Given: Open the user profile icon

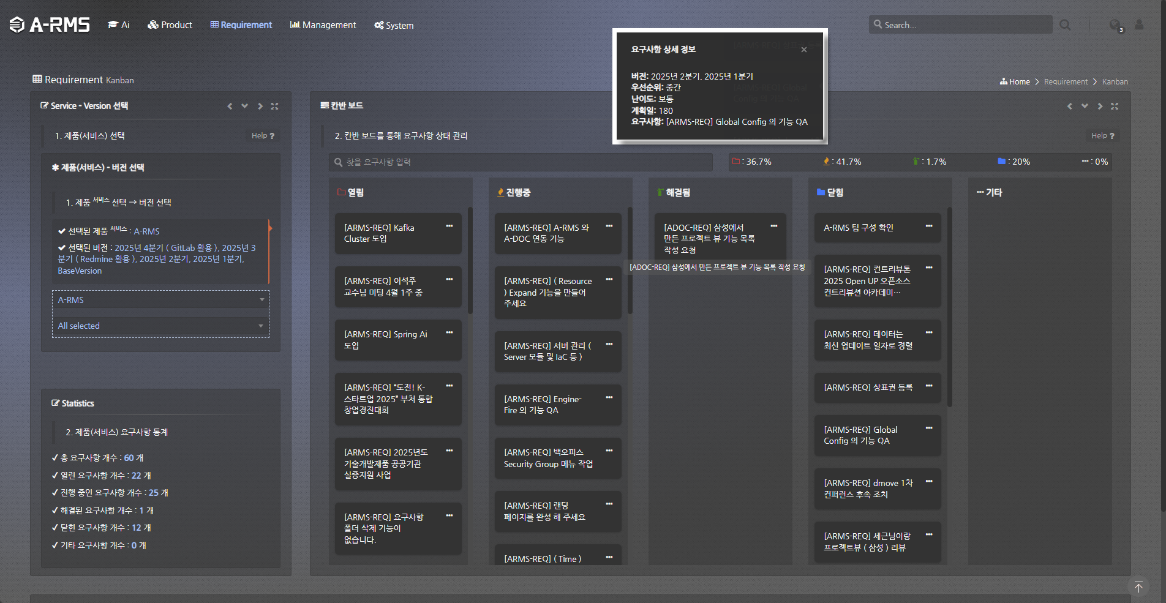Looking at the screenshot, I should tap(1139, 25).
